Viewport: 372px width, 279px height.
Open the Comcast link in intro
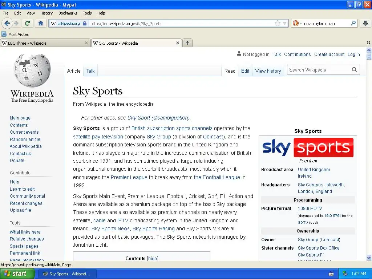tap(213, 137)
